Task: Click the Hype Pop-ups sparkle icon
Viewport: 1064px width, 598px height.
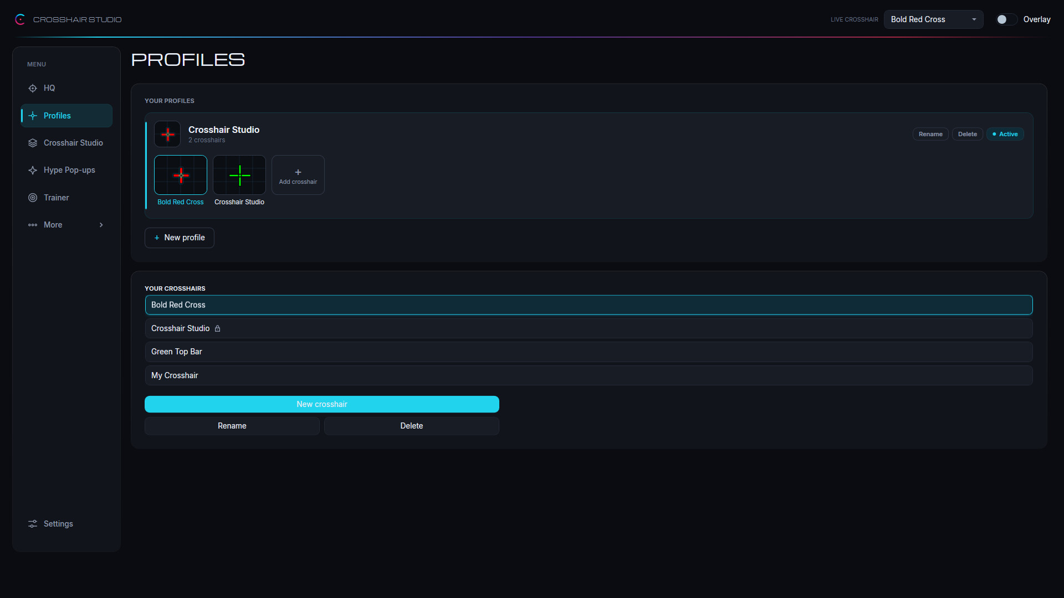Action: point(33,170)
